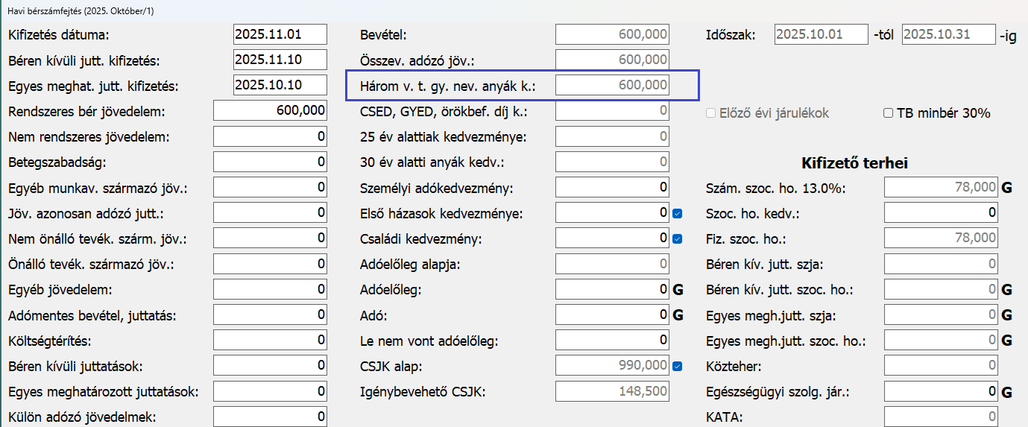Click the G marker beside Egyes megh.jutt. szoc. ho.
This screenshot has height=427, width=1028.
tap(1006, 341)
